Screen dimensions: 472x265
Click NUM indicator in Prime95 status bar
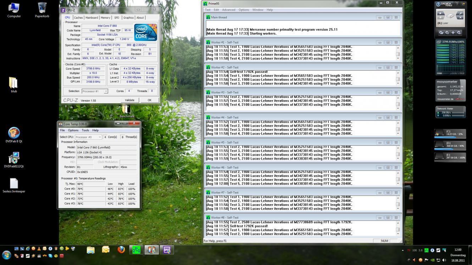pos(384,241)
